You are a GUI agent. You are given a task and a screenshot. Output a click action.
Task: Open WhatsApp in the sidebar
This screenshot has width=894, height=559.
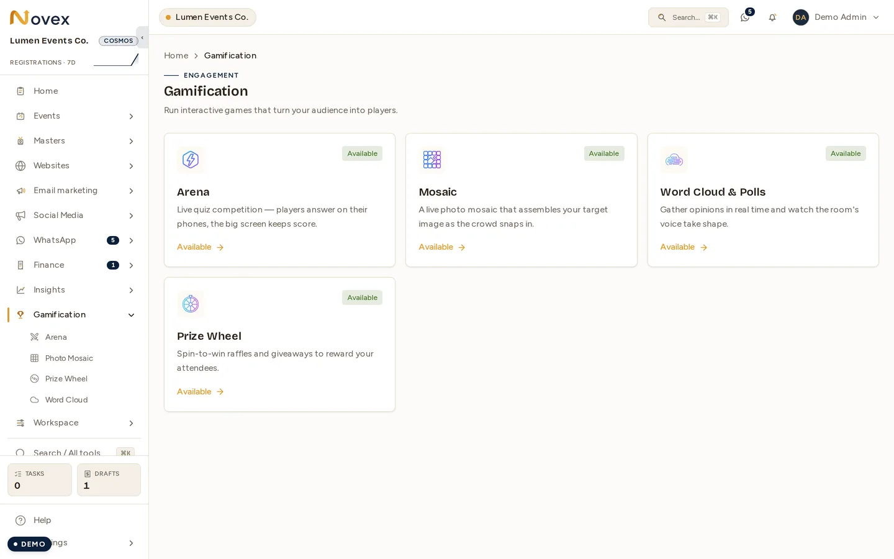coord(74,240)
